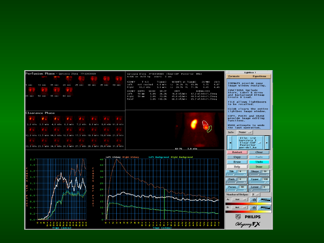Open the Number of Stripes dropdown

tap(256, 194)
